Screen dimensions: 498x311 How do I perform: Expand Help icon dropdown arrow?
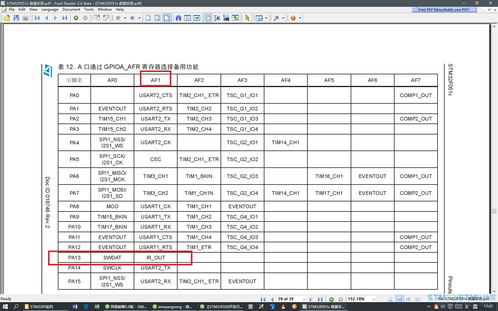300,18
